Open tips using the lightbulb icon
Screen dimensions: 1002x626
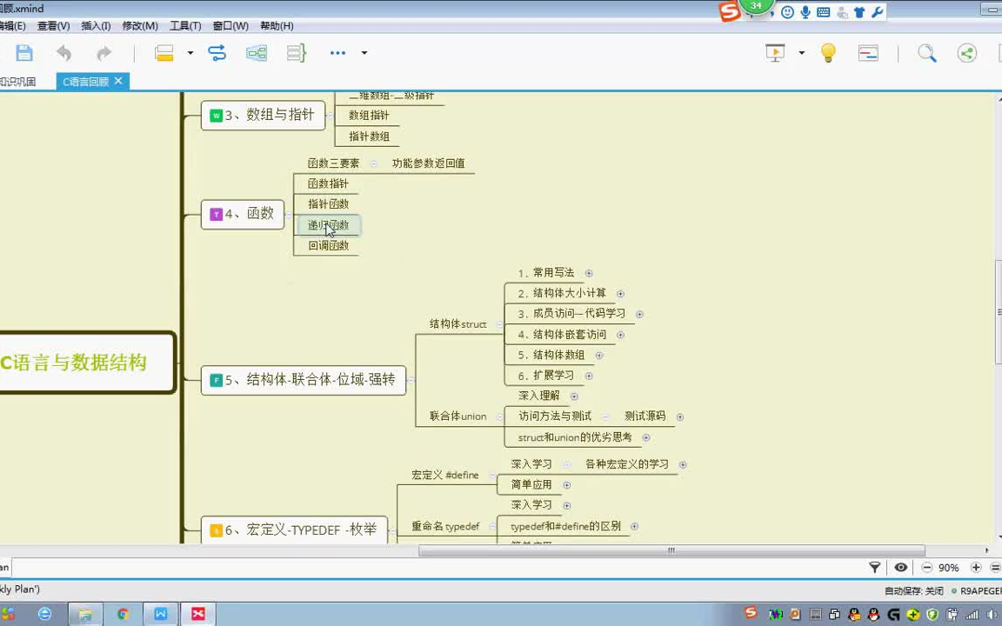click(828, 53)
